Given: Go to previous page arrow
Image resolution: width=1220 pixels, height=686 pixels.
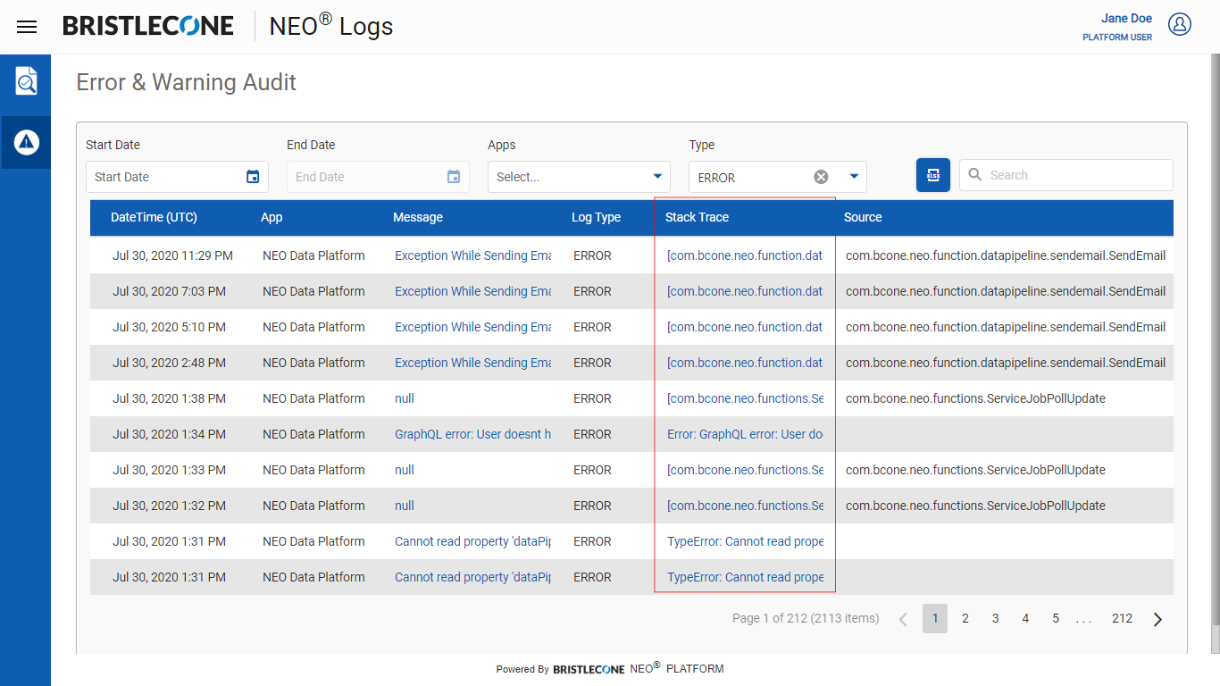Looking at the screenshot, I should point(903,619).
